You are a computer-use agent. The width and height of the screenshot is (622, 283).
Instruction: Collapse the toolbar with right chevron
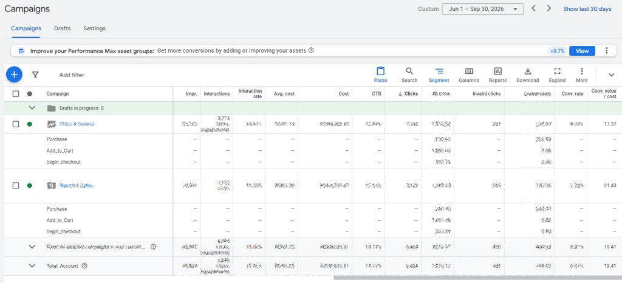click(611, 75)
